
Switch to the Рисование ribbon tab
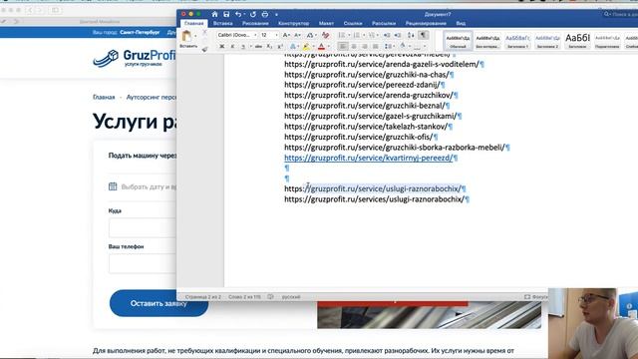255,24
